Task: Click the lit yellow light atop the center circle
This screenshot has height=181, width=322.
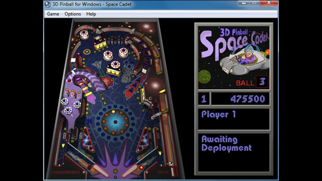Action: [113, 112]
